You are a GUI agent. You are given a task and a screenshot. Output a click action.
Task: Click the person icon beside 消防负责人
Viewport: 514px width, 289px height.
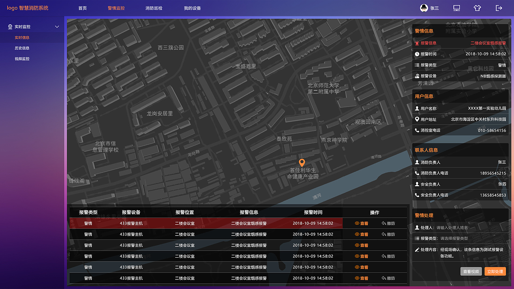(x=417, y=162)
